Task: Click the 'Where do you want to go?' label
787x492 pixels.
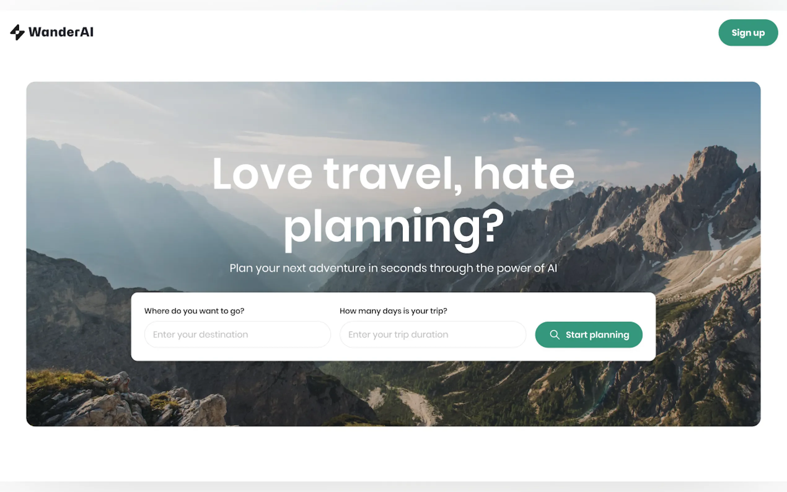Action: (194, 311)
